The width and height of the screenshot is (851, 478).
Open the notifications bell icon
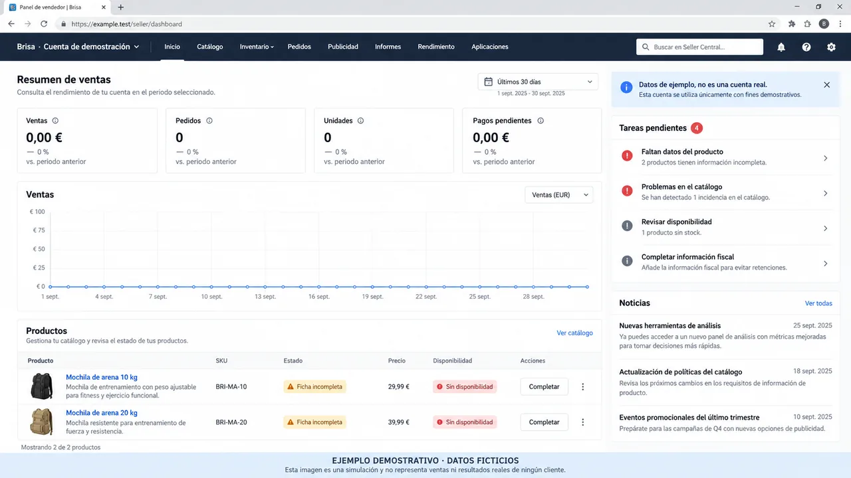coord(781,47)
